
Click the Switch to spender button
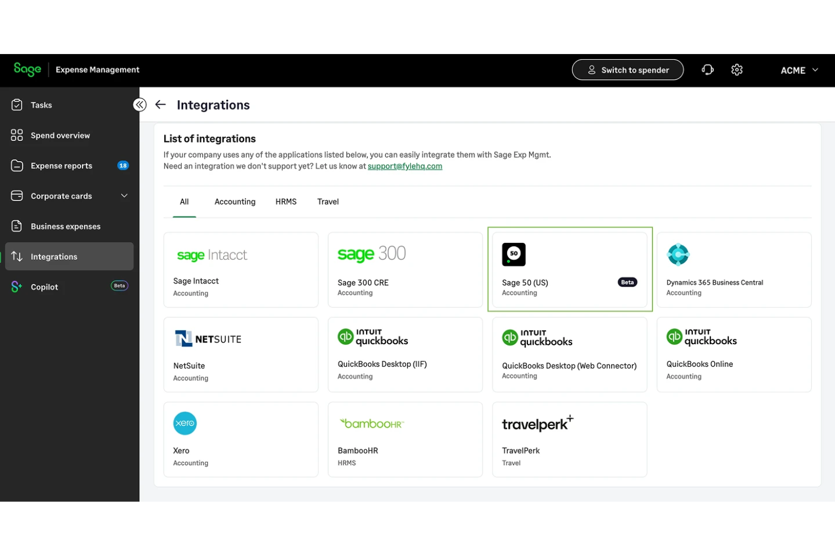coord(627,69)
